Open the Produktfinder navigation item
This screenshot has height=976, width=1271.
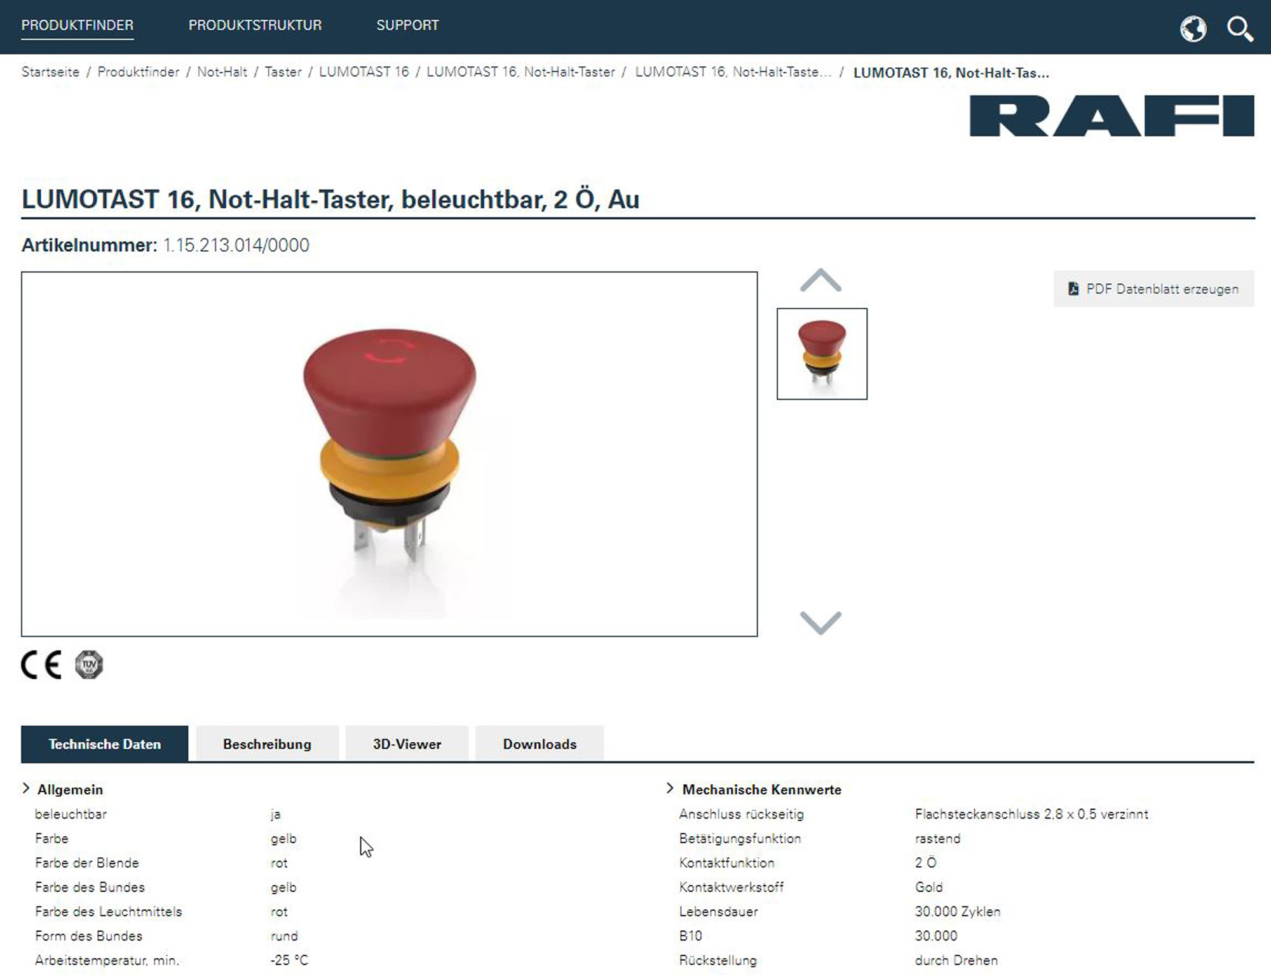(x=76, y=25)
